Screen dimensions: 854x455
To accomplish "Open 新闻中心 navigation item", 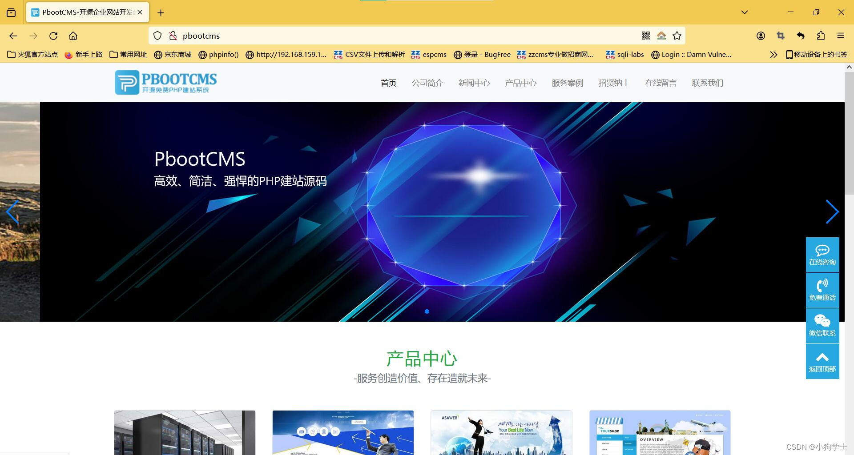I will click(474, 83).
